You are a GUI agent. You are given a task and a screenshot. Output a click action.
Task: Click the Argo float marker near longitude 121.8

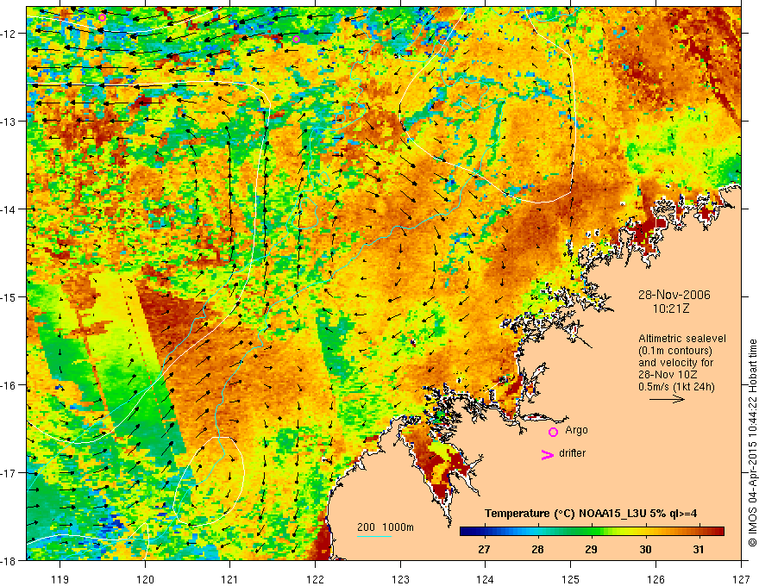tap(296, 39)
